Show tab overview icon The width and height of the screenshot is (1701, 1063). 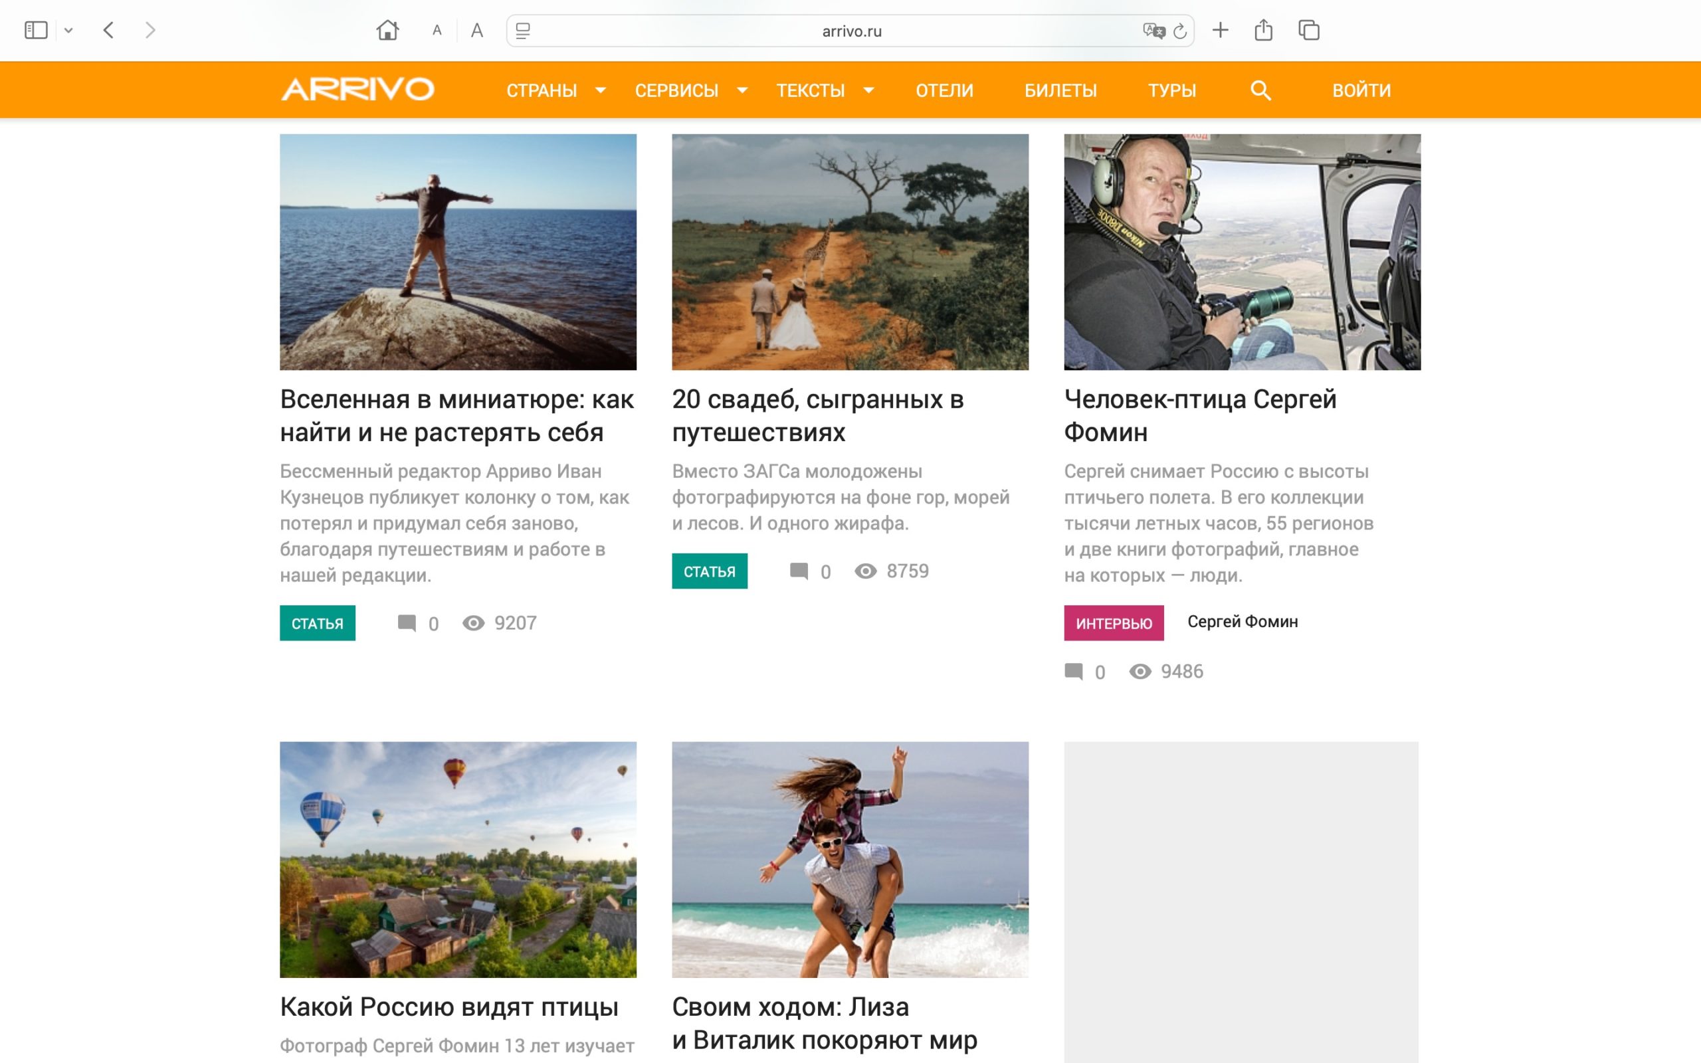point(1309,31)
